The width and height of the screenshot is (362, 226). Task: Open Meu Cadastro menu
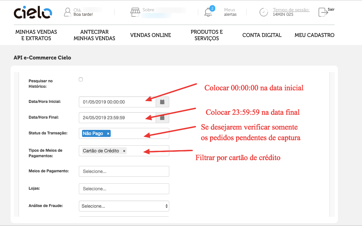(314, 35)
